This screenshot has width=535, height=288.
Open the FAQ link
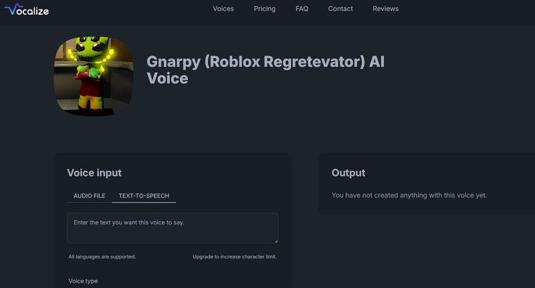pyautogui.click(x=302, y=9)
